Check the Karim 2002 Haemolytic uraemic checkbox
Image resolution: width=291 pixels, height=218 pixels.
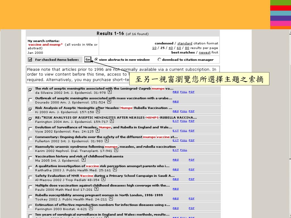(x=30, y=148)
